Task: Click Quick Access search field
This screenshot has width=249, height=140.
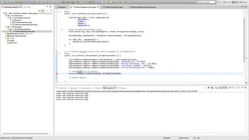Action: pos(206,2)
